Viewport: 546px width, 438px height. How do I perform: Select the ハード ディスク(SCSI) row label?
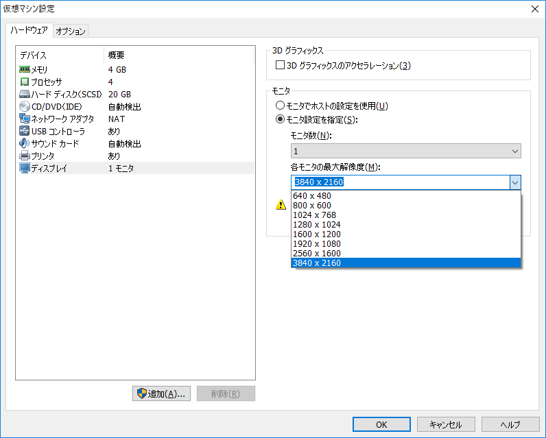point(67,95)
